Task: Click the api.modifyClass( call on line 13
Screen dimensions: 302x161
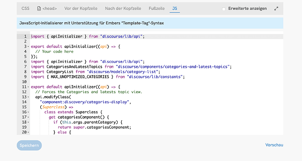Action: (53, 97)
